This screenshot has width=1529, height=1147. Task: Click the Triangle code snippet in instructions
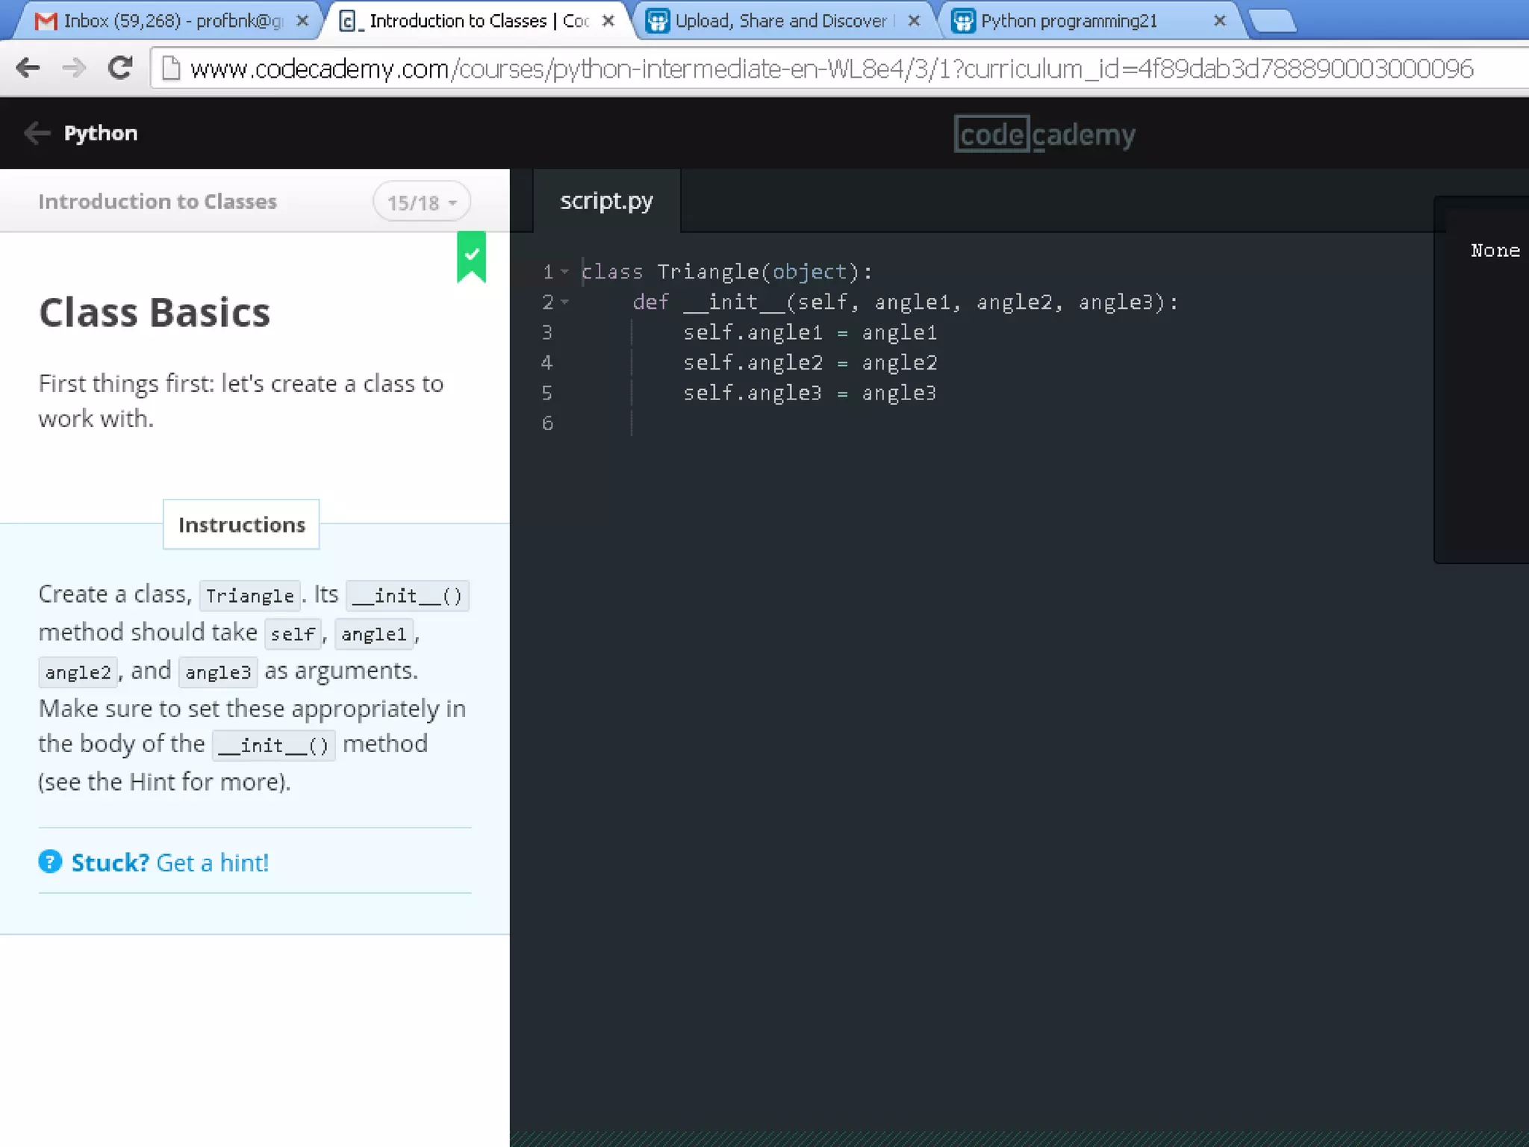250,596
